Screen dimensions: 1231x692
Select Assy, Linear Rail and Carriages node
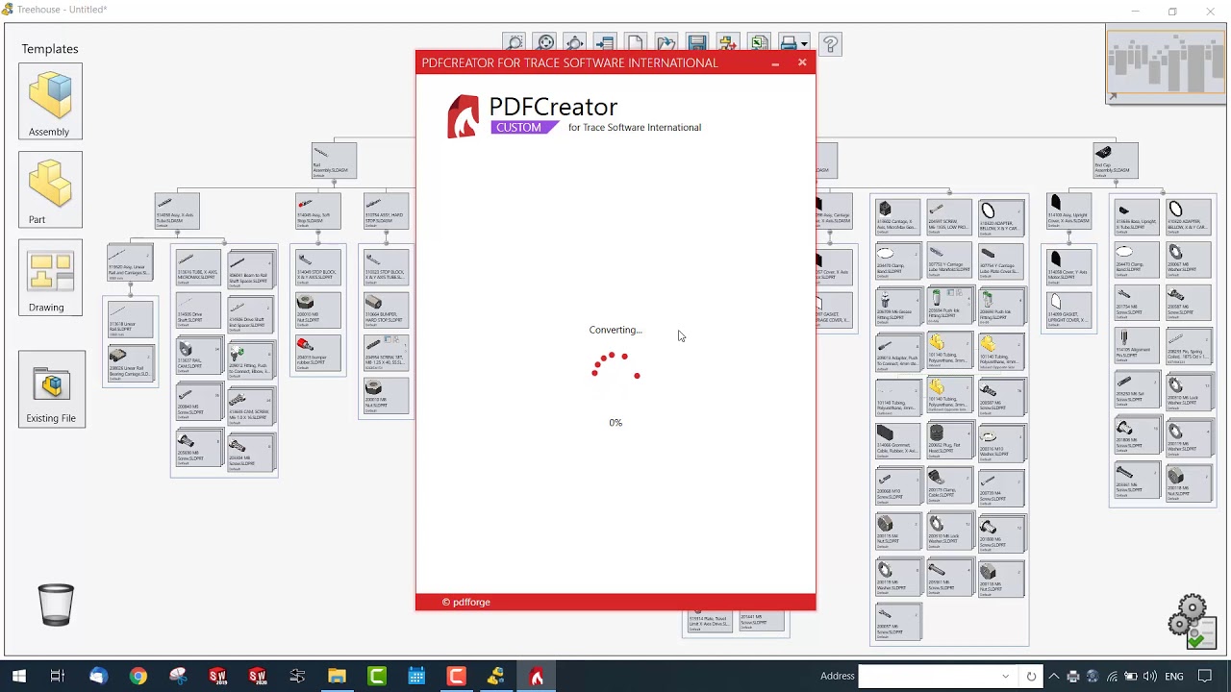(x=130, y=262)
